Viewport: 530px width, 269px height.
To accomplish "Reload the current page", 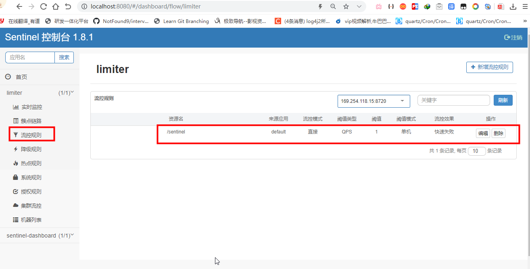I will [x=44, y=6].
